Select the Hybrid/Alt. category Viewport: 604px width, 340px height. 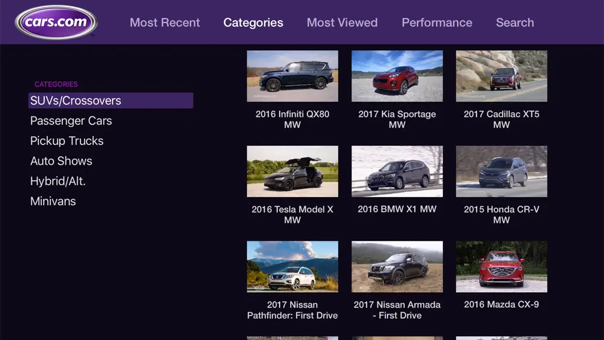tap(58, 181)
